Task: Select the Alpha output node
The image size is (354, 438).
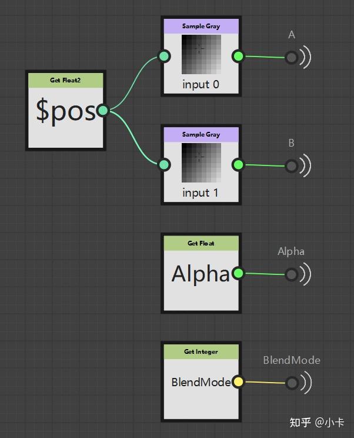Action: [x=292, y=274]
